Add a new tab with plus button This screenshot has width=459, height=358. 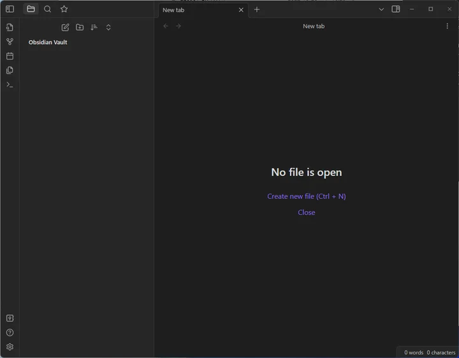pyautogui.click(x=257, y=10)
